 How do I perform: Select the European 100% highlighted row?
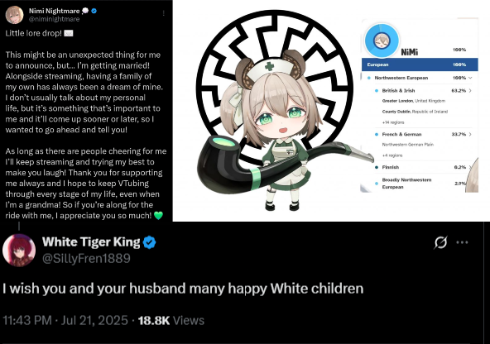[420, 64]
